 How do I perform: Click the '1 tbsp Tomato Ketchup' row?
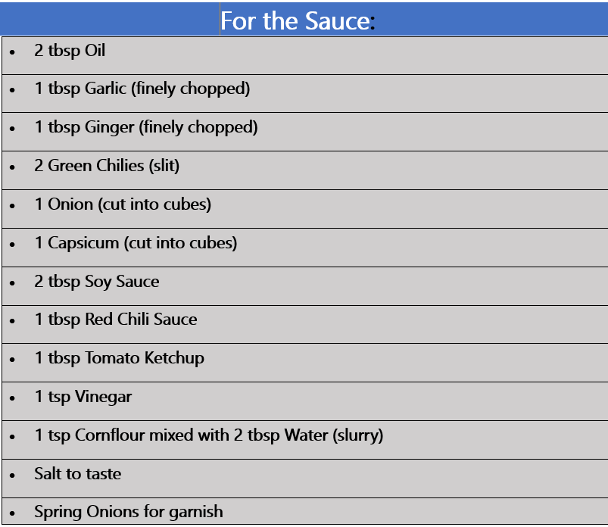coord(305,363)
